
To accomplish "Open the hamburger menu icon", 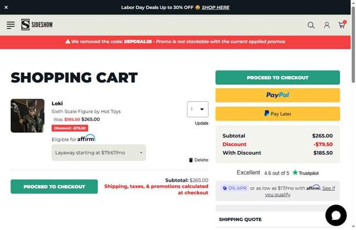I will (x=11, y=25).
